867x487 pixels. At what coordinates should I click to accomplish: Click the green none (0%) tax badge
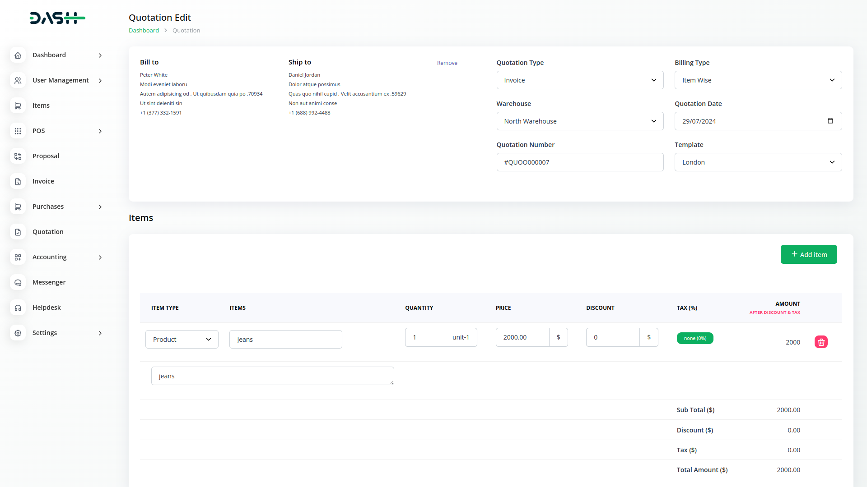pyautogui.click(x=695, y=338)
